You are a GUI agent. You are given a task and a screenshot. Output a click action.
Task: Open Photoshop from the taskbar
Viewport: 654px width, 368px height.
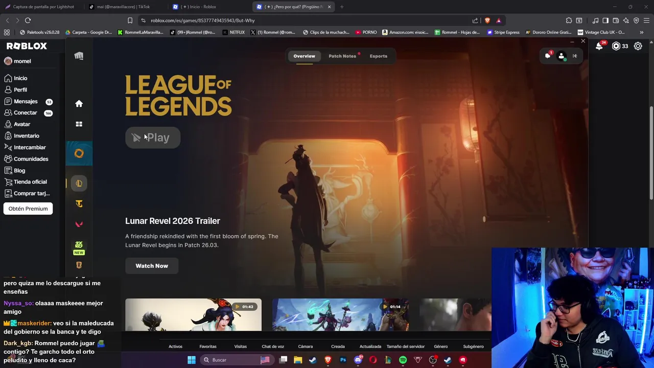click(343, 360)
